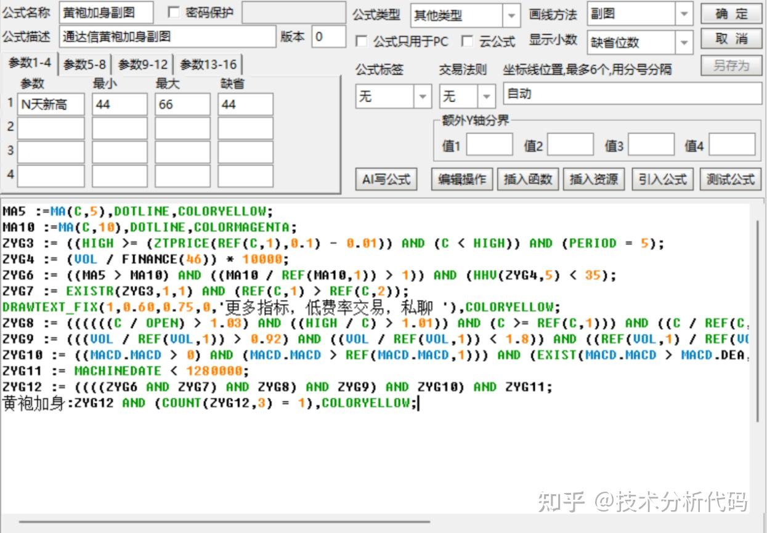767x533 pixels.
Task: Click the ZYG12 formula line
Action: pyautogui.click(x=277, y=387)
